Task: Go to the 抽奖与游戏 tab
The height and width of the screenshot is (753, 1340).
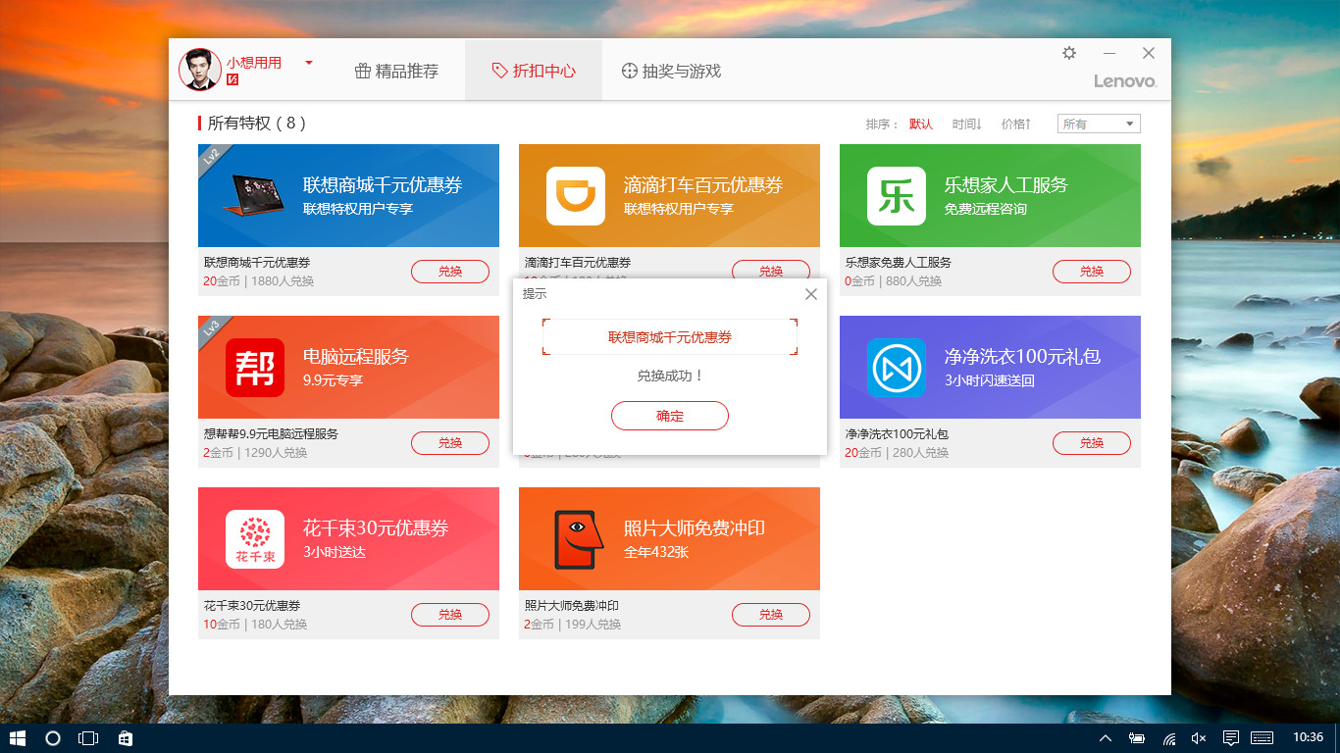Action: coord(671,71)
